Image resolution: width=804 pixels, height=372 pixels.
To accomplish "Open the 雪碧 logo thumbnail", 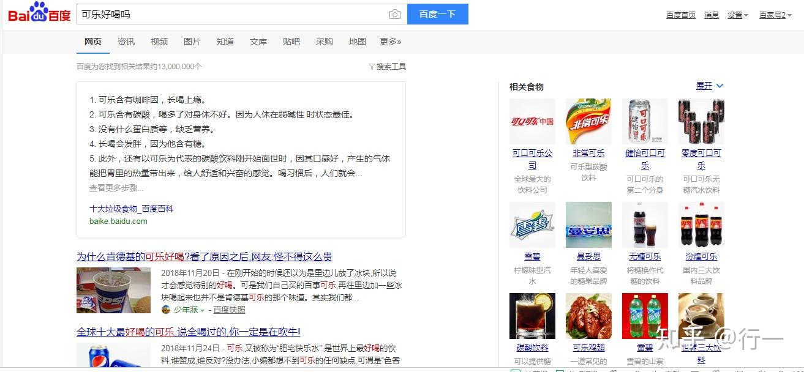I will point(532,225).
